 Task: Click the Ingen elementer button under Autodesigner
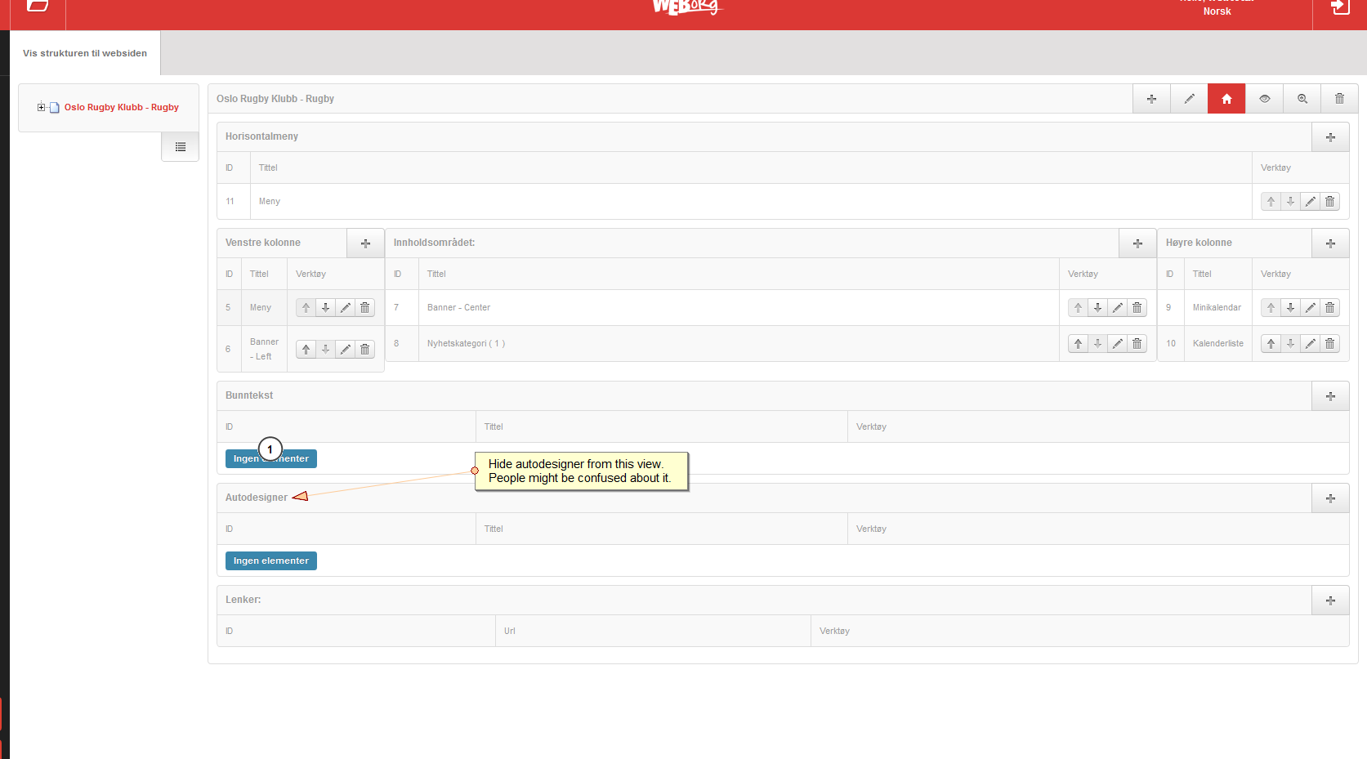(271, 560)
